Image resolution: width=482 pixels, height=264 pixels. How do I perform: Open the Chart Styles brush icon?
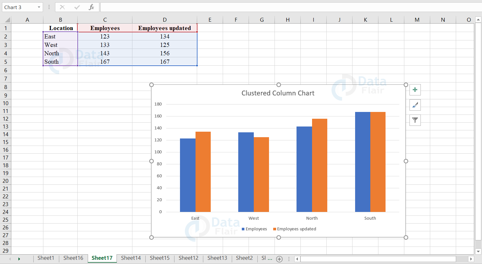(x=415, y=105)
